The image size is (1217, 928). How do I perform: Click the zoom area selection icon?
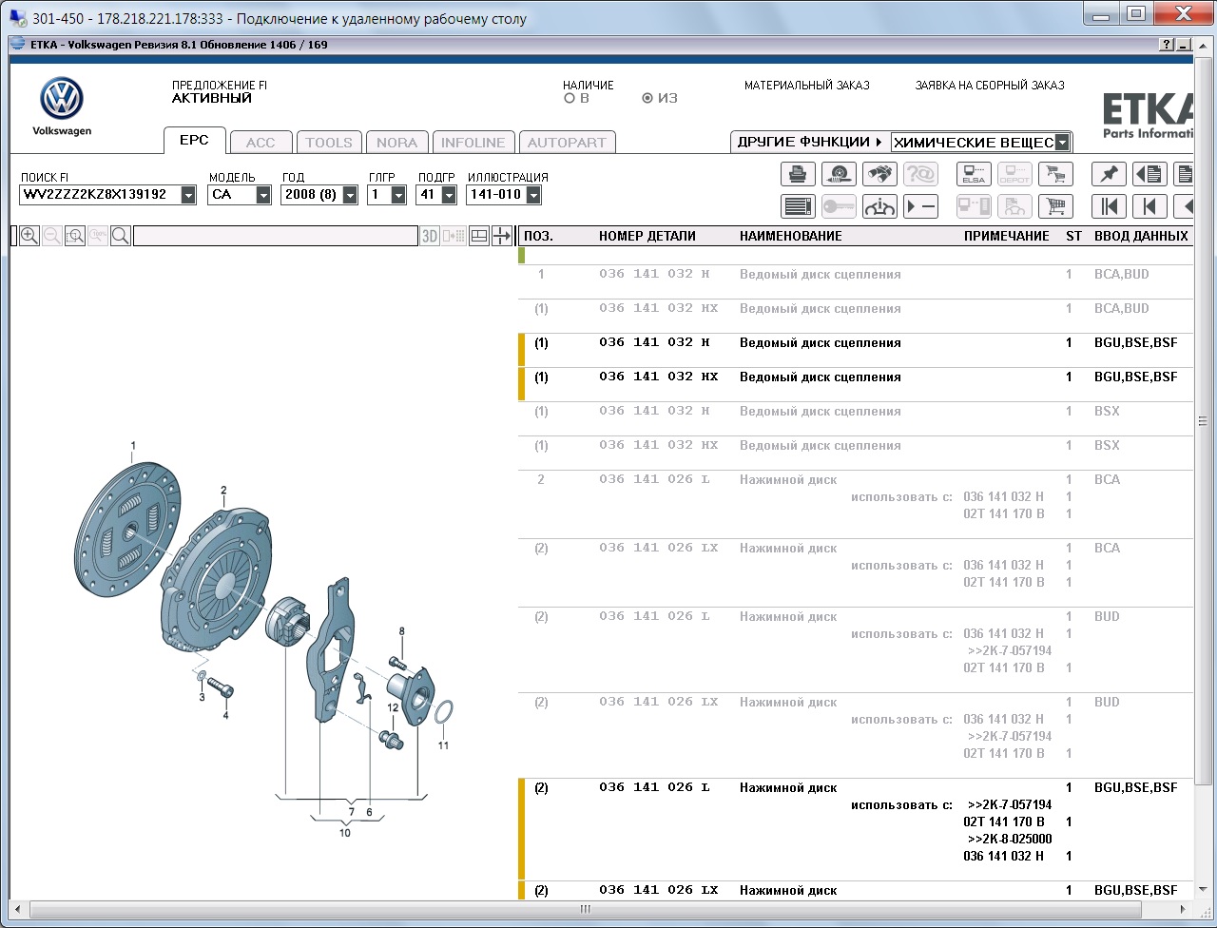click(75, 236)
